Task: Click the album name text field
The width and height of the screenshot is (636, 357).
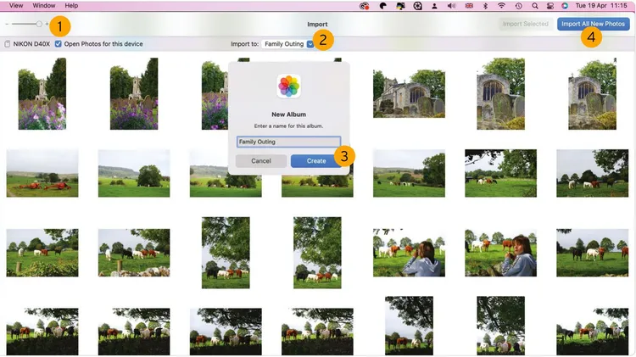Action: coord(288,142)
